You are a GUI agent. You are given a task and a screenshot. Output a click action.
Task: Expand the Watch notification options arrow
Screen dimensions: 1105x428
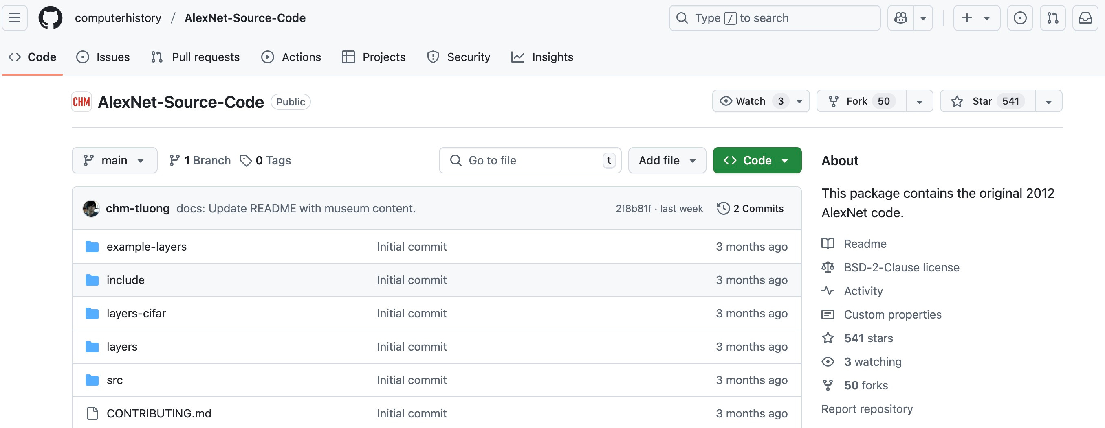(799, 102)
